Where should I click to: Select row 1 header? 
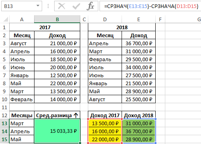point(4,27)
